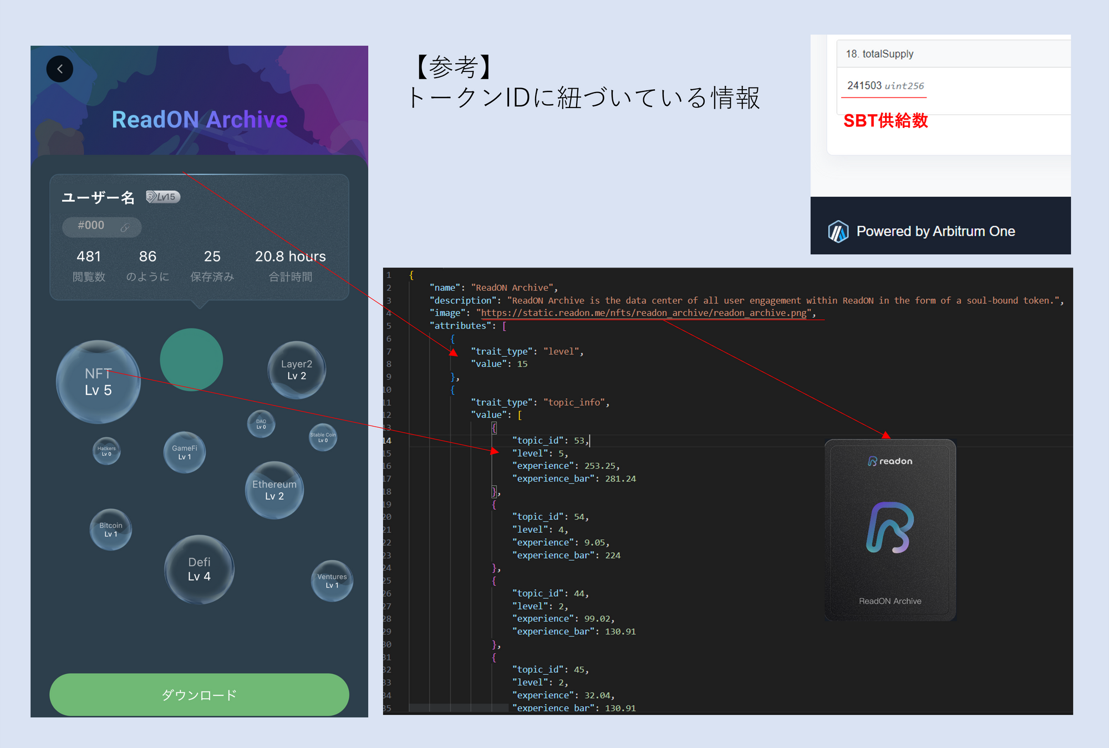
Task: Tap the back arrow button
Action: (60, 69)
